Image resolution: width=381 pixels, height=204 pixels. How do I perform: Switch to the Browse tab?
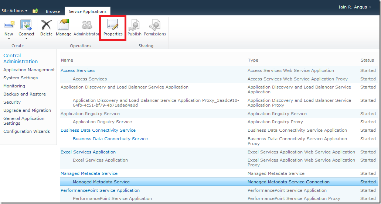tap(53, 11)
